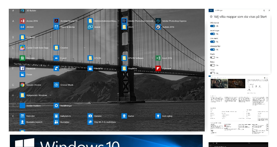Open the Creative folder
The width and height of the screenshot is (277, 147).
tap(61, 48)
